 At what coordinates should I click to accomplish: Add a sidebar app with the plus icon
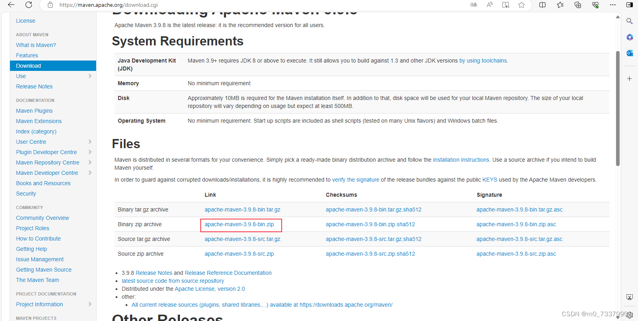point(630,79)
